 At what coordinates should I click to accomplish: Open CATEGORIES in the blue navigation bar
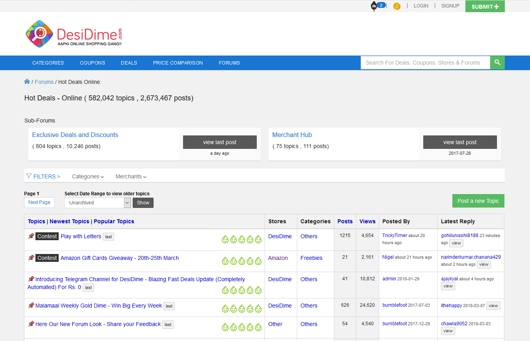tap(48, 63)
